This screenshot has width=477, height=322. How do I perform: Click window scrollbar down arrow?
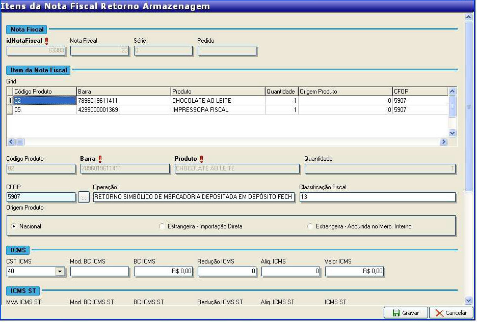(x=469, y=301)
